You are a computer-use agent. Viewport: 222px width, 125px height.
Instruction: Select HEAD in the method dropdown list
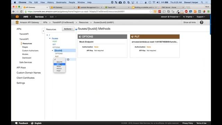pos(59,66)
